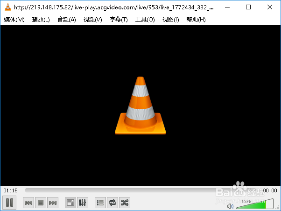This screenshot has height=211, width=281.
Task: Toggle fullscreen video mode
Action: pos(70,203)
